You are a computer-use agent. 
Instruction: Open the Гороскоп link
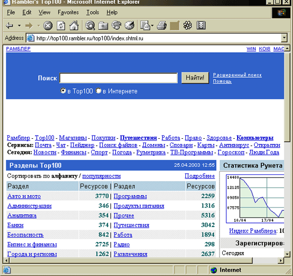pyautogui.click(x=231, y=152)
